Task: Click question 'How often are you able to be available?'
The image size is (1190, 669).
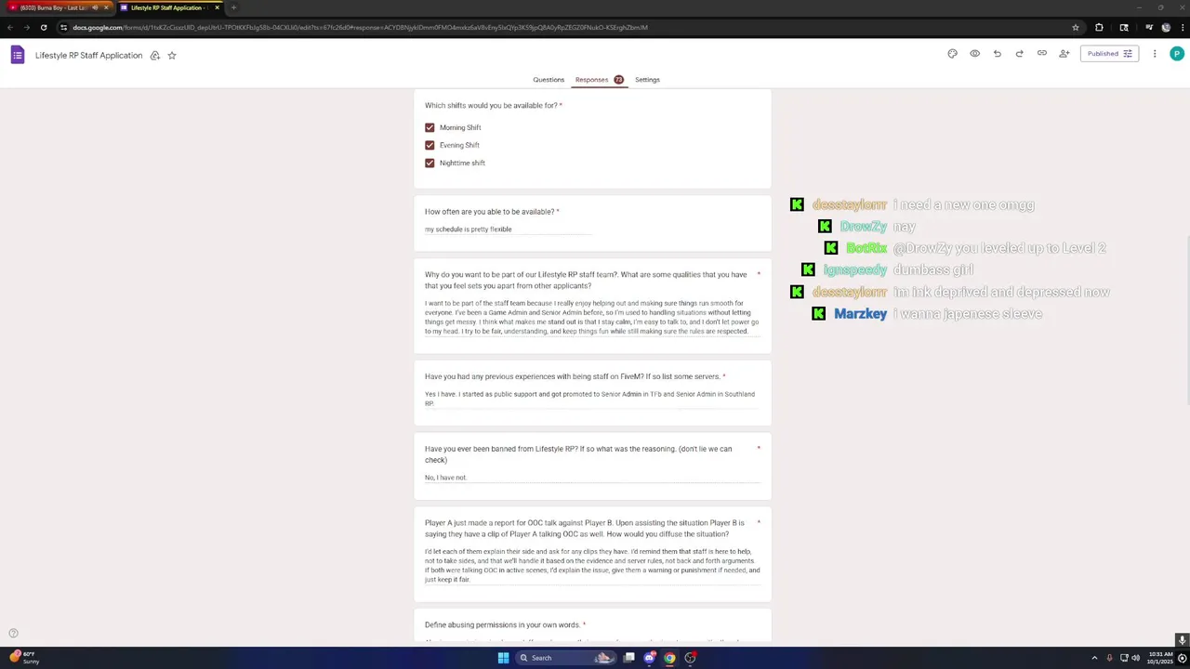Action: tap(489, 212)
